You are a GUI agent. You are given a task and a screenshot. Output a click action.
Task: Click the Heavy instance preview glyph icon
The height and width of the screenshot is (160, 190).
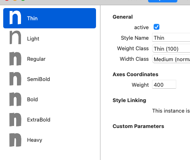pyautogui.click(x=15, y=140)
